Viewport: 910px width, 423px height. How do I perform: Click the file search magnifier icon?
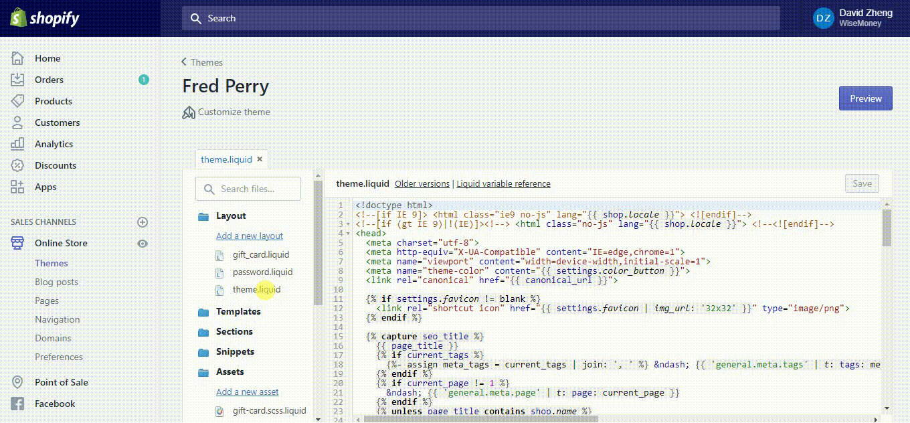[209, 189]
